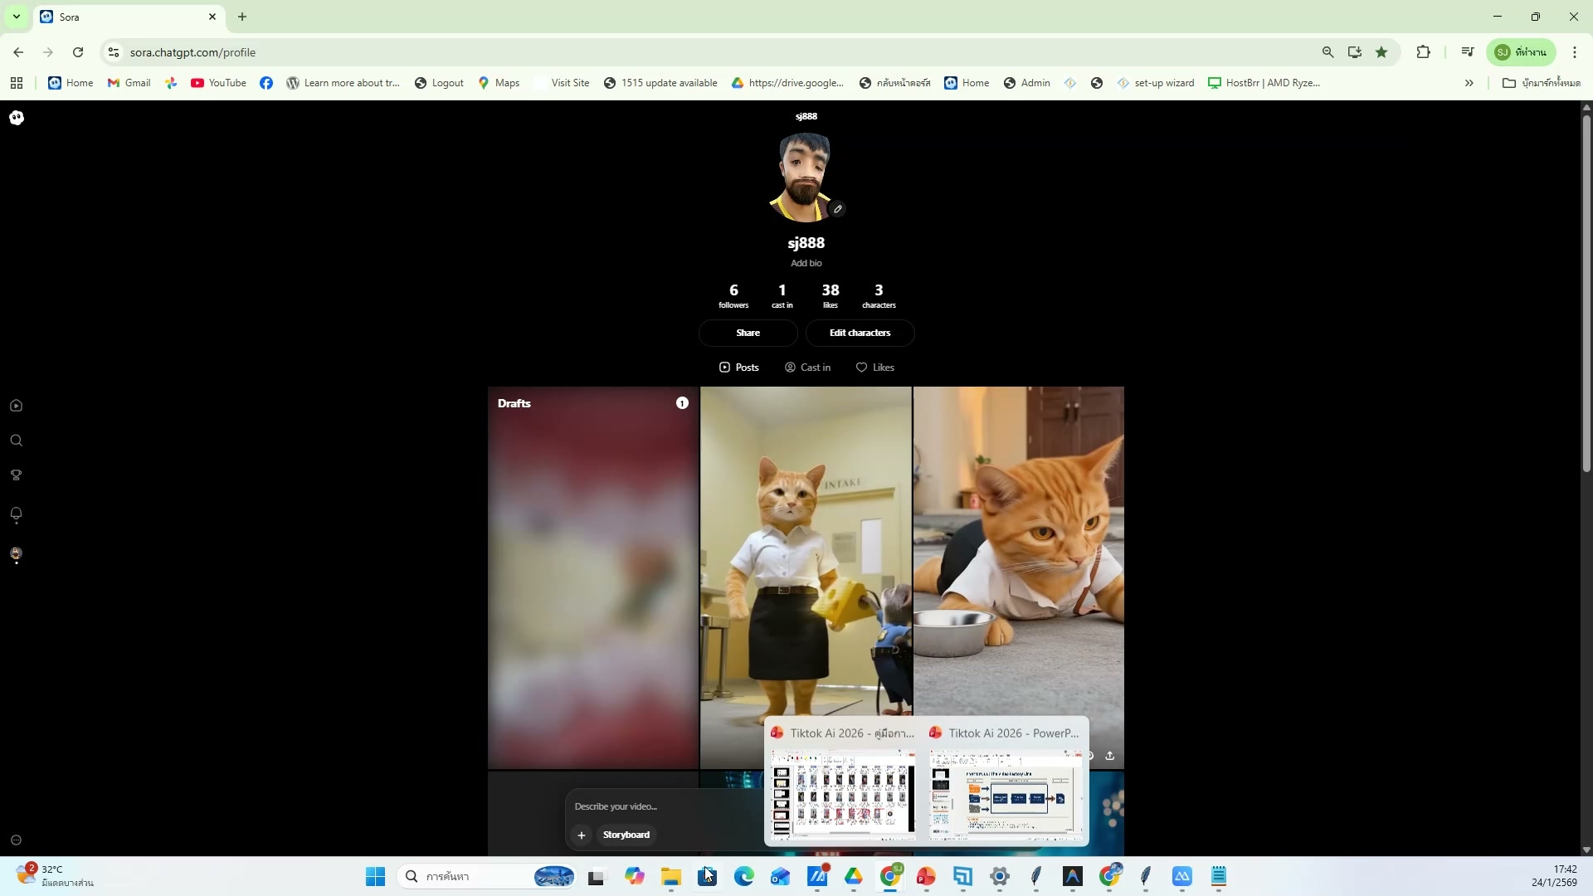Click the Storyboard button
This screenshot has height=896, width=1593.
tap(626, 835)
